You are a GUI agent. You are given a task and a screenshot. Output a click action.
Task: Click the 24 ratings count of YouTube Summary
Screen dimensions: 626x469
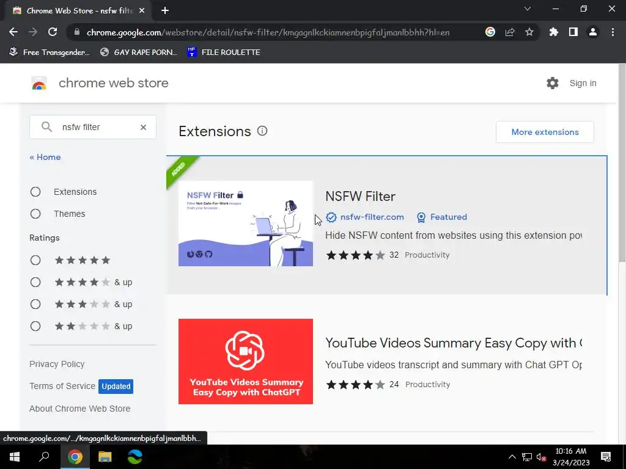(x=394, y=385)
